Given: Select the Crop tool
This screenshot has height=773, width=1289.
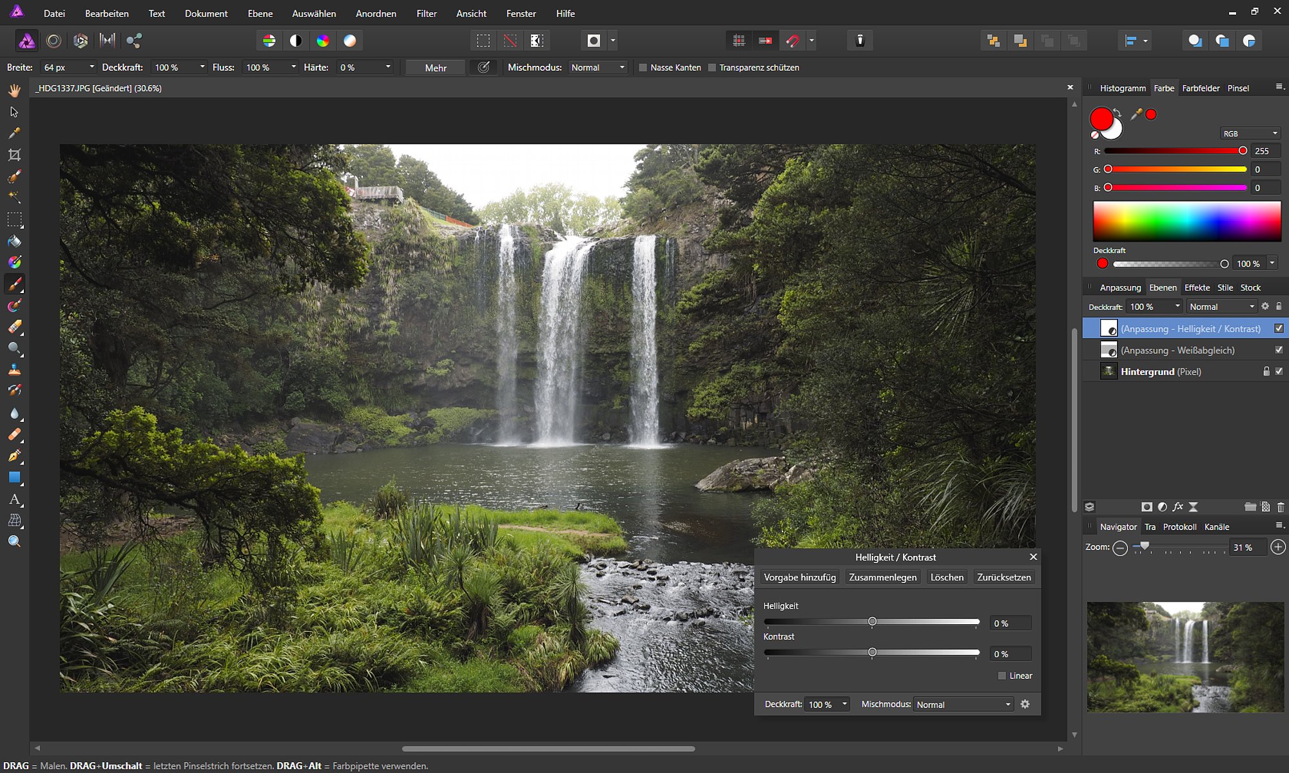Looking at the screenshot, I should click(14, 155).
